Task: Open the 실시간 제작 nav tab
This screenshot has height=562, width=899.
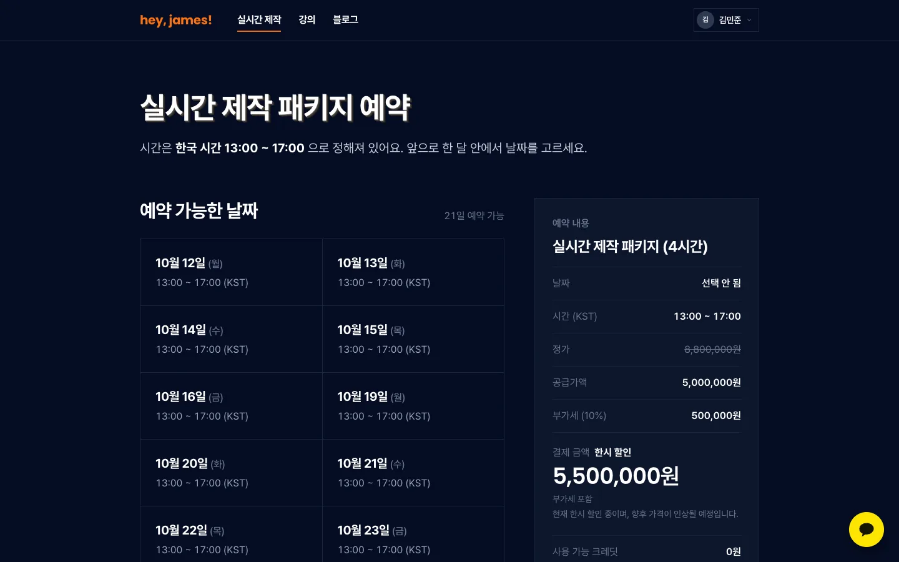Action: [259, 20]
